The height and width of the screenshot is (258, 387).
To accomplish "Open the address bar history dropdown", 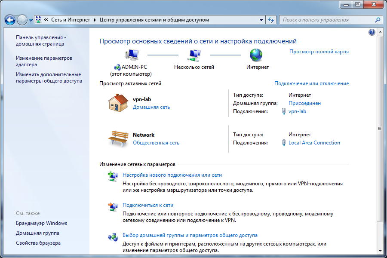I will [261, 20].
